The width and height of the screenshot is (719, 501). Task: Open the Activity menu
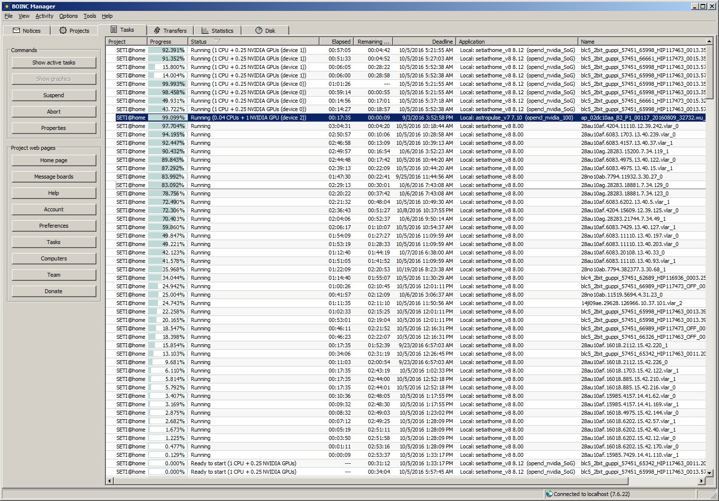(44, 16)
